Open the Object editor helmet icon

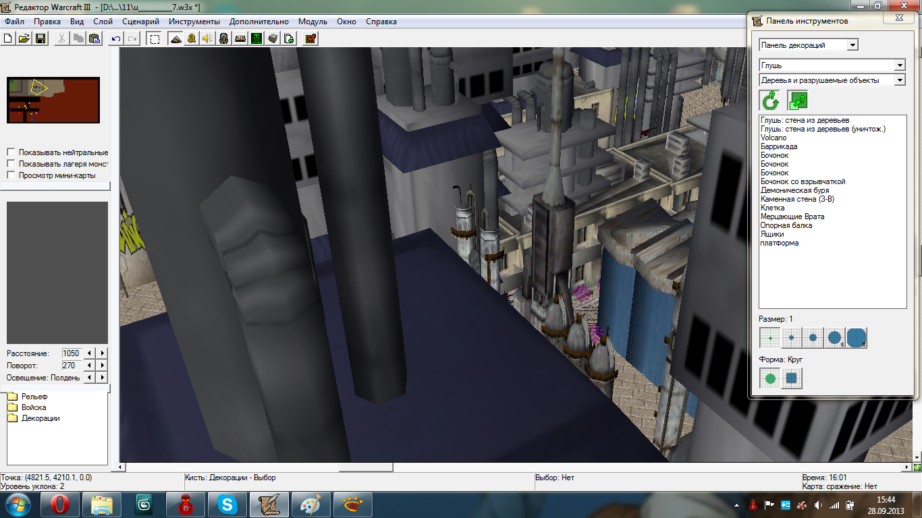tap(224, 38)
